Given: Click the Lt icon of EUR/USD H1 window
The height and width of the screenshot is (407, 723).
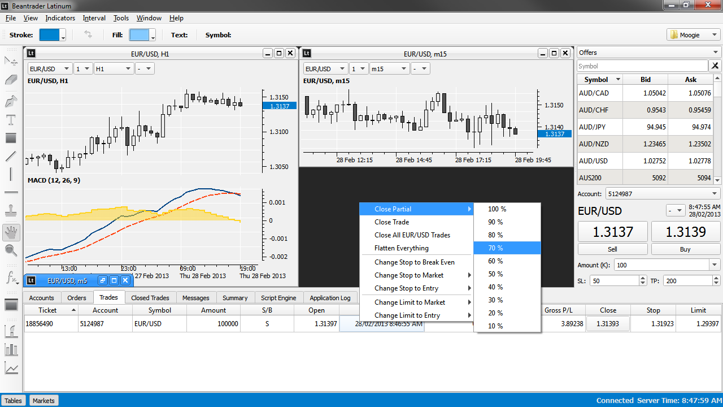Looking at the screenshot, I should 32,53.
